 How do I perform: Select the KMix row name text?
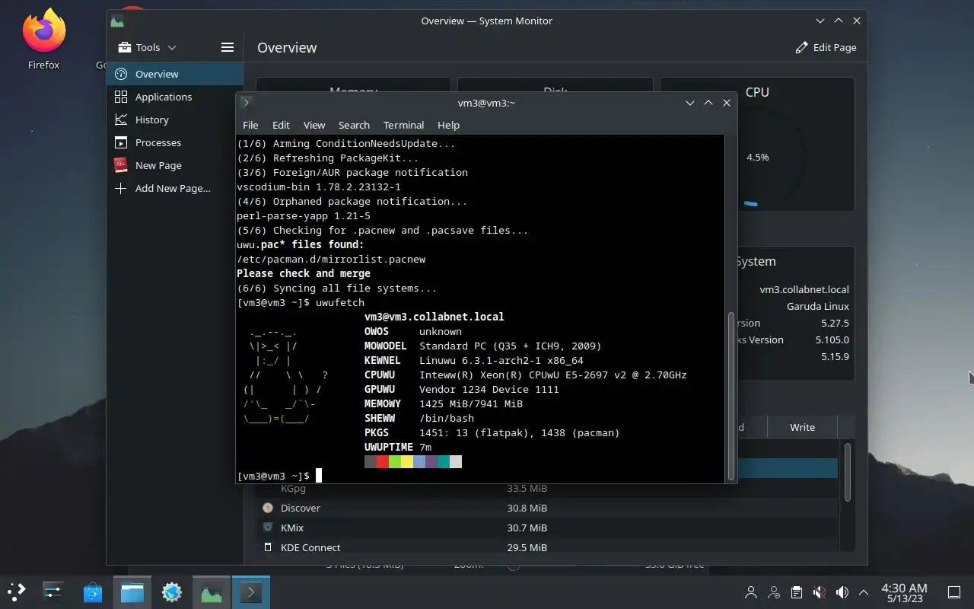click(292, 528)
